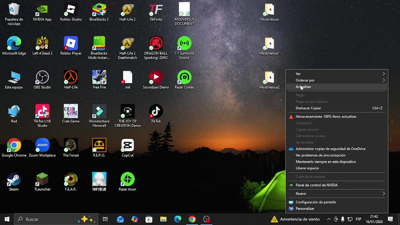The height and width of the screenshot is (225, 400).
Task: Open Almacenamiento 100% lleno: actualizar
Action: [337, 117]
